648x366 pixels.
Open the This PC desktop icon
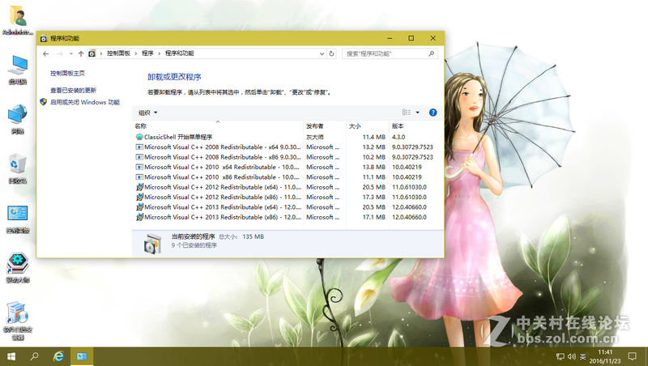(x=18, y=70)
